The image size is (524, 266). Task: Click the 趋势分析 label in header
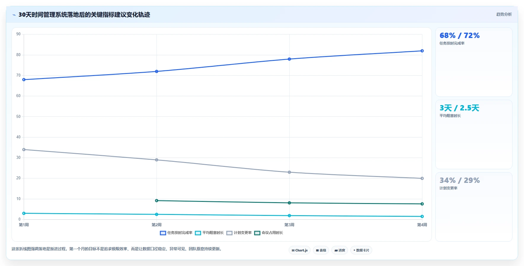[x=504, y=14]
